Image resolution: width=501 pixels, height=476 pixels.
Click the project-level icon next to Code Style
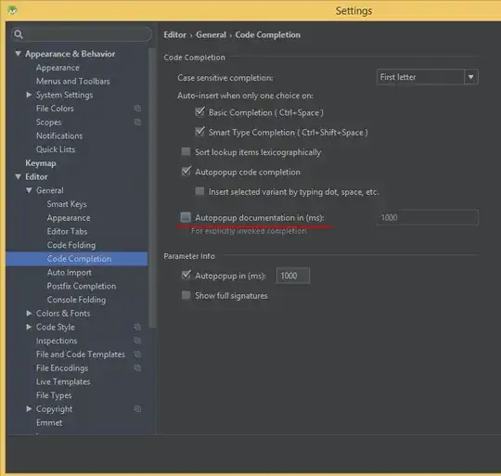pyautogui.click(x=137, y=327)
